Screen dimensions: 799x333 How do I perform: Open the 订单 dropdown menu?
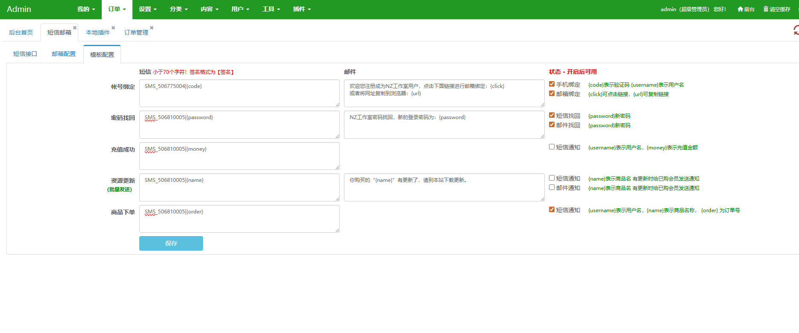[x=117, y=9]
